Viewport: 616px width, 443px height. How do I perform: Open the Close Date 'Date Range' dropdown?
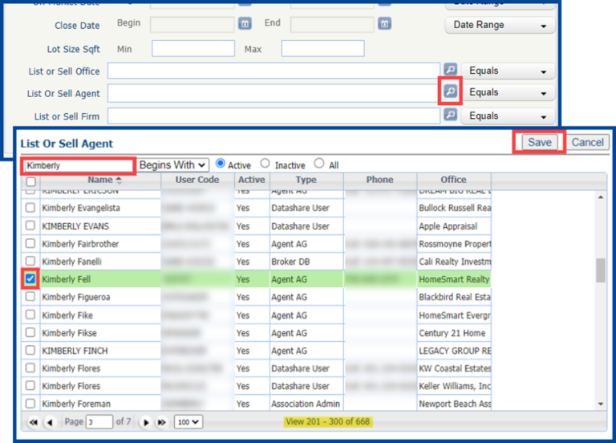pos(500,25)
